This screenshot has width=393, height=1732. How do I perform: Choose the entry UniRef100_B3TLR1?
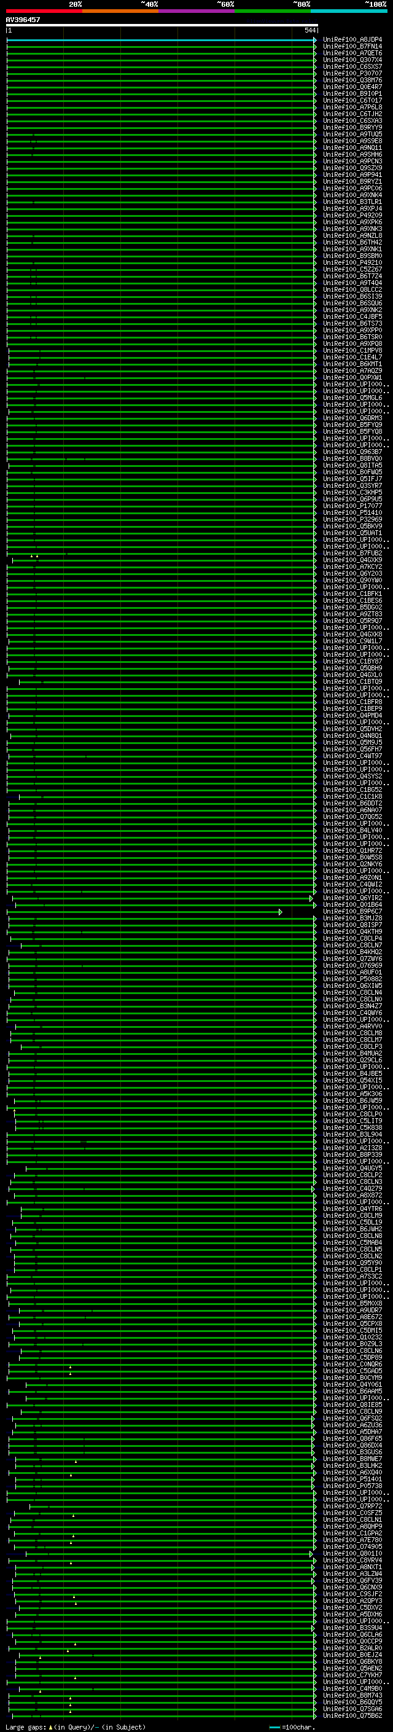[352, 202]
